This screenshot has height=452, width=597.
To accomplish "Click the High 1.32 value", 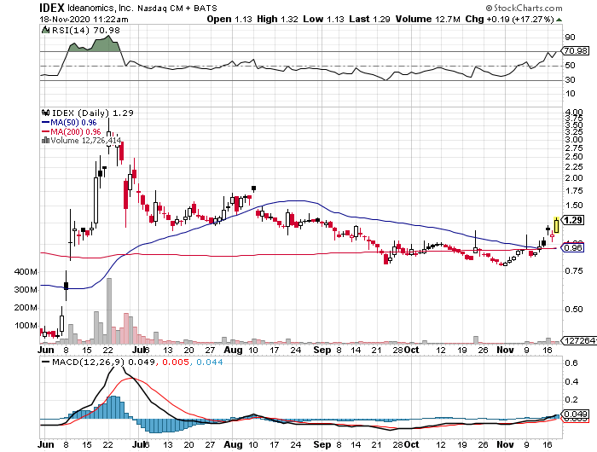I will tap(277, 19).
